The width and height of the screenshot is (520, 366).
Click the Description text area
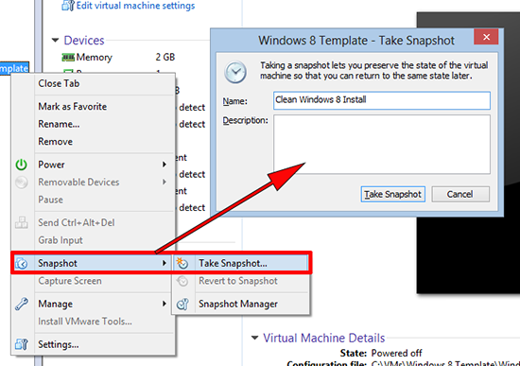click(x=382, y=145)
